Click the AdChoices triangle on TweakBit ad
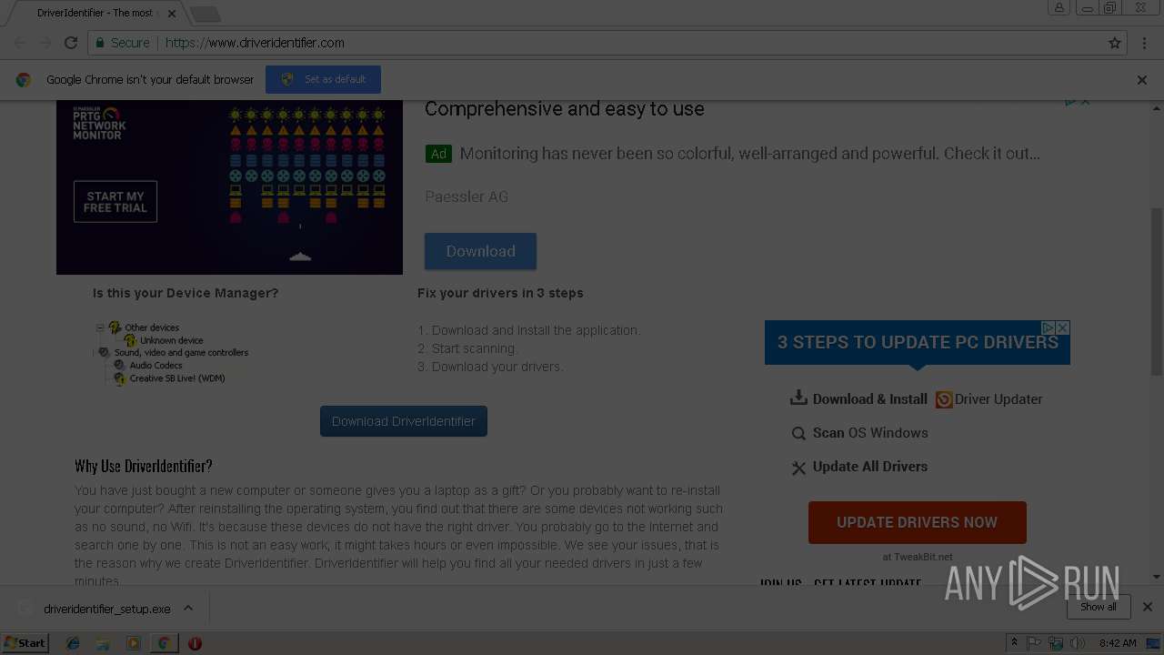Viewport: 1164px width, 655px height. coord(1048,327)
